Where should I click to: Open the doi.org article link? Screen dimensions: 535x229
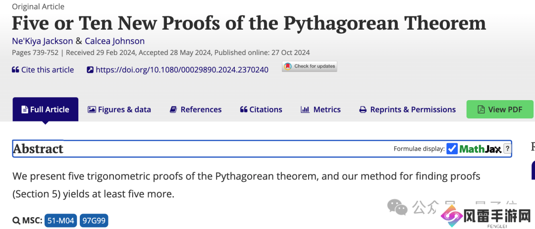[x=182, y=70]
